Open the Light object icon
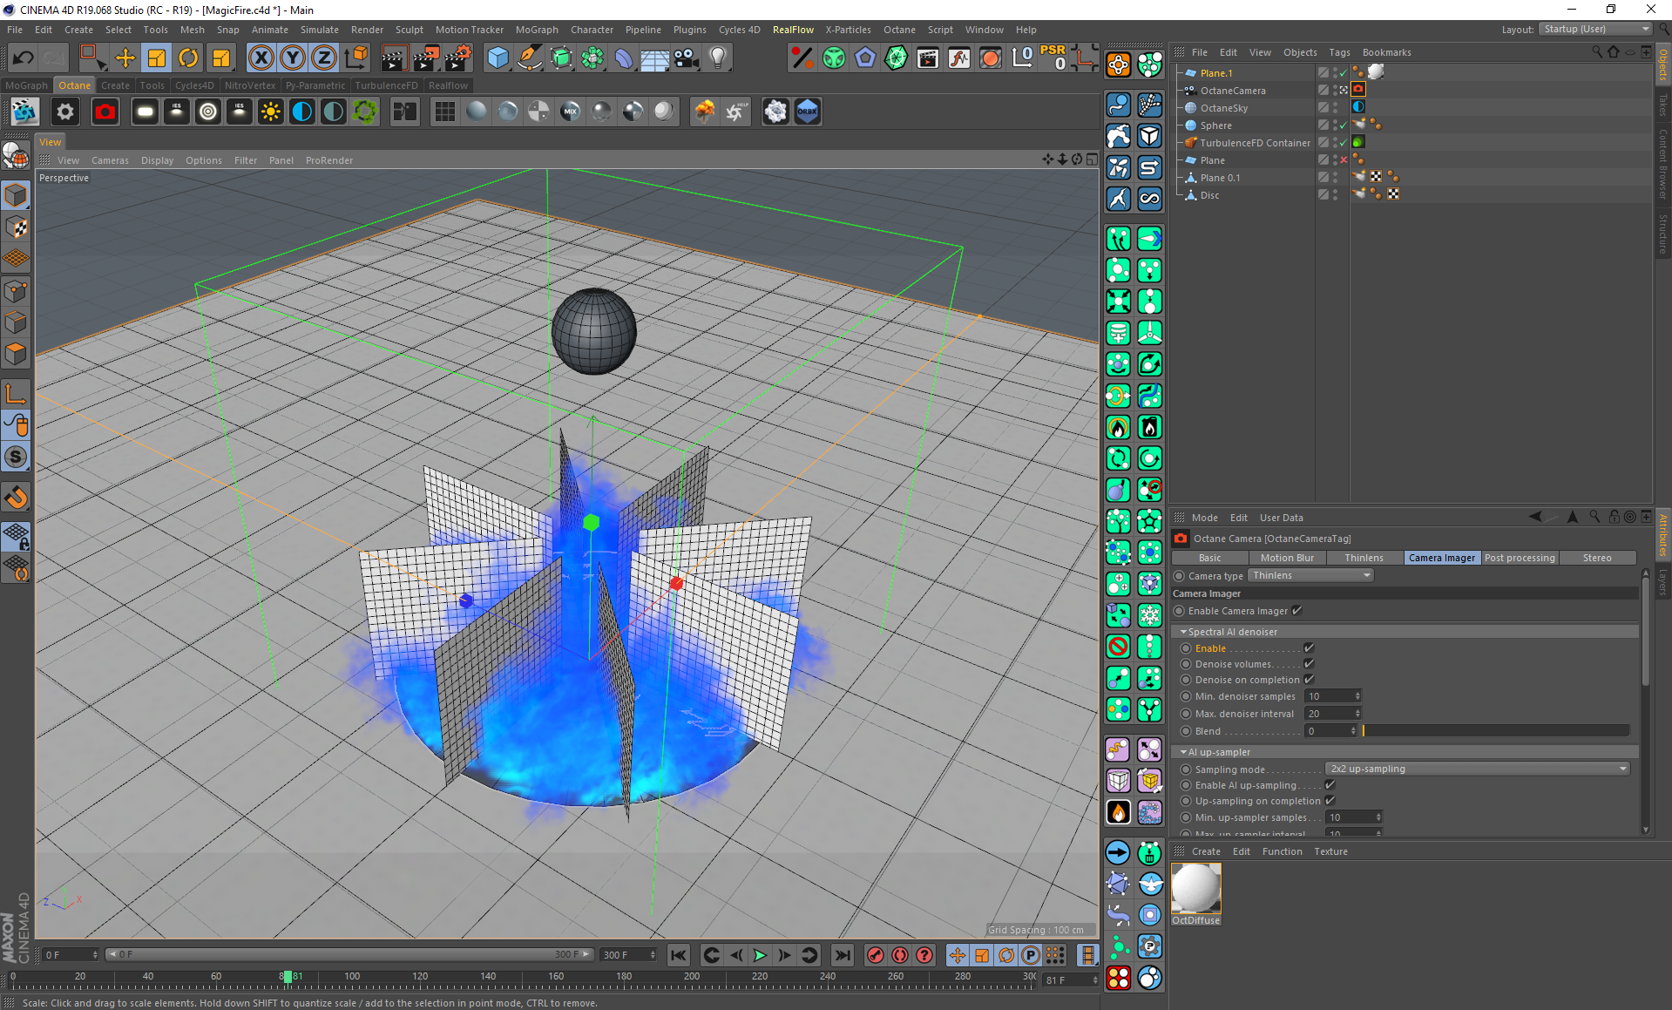The image size is (1672, 1010). pyautogui.click(x=718, y=58)
